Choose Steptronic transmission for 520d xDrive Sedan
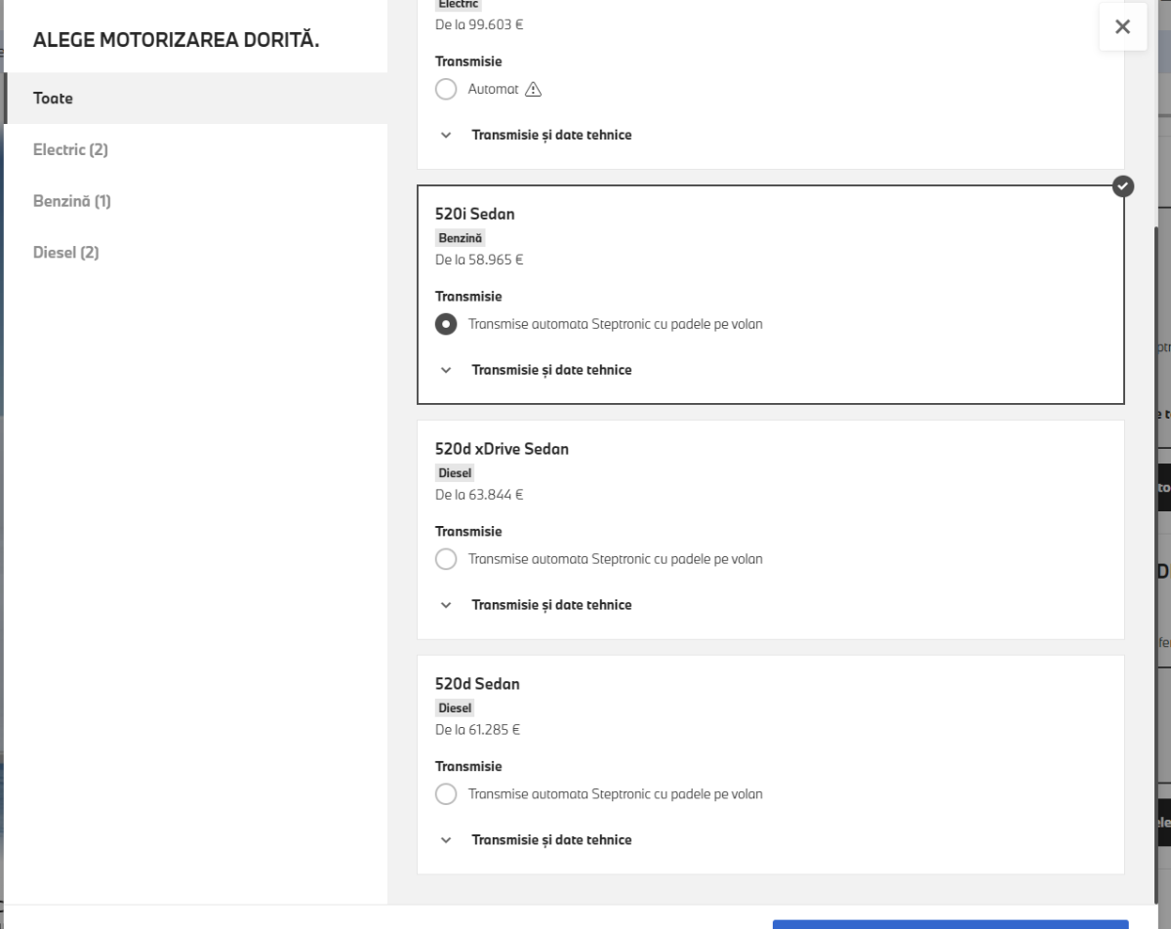 click(446, 559)
